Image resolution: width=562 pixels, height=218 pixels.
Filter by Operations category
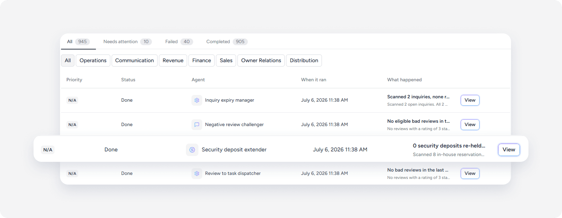point(93,61)
